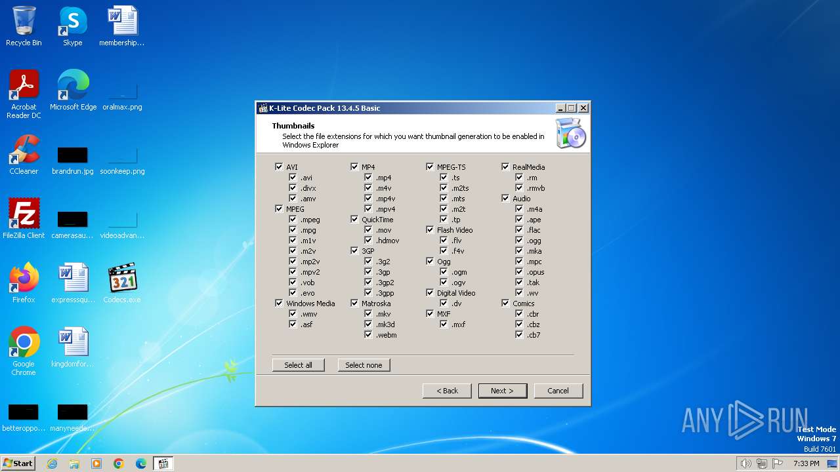Uncheck the Windows Media group checkbox
Image resolution: width=840 pixels, height=472 pixels.
pos(280,304)
